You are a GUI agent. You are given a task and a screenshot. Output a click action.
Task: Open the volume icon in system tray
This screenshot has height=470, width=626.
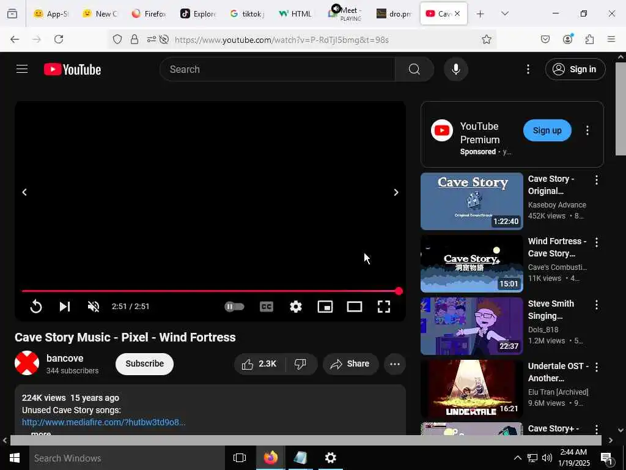pyautogui.click(x=547, y=458)
